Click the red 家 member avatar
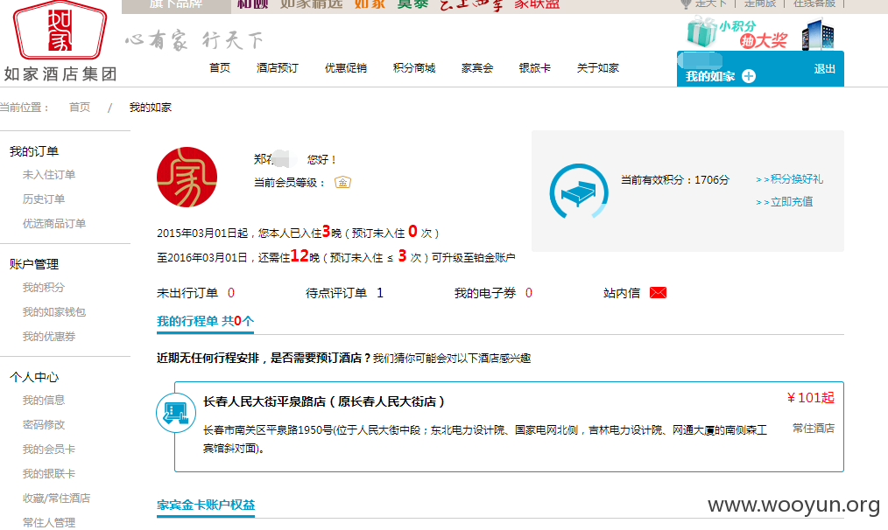 [187, 177]
